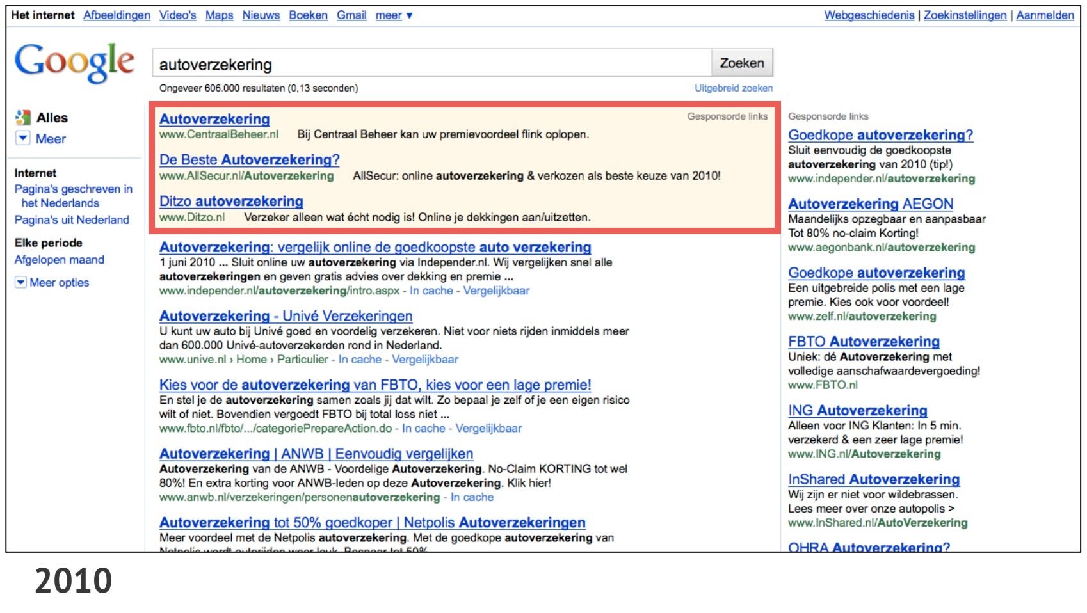
Task: Click the www.FBTO.nl sponsored URL text
Action: [823, 385]
